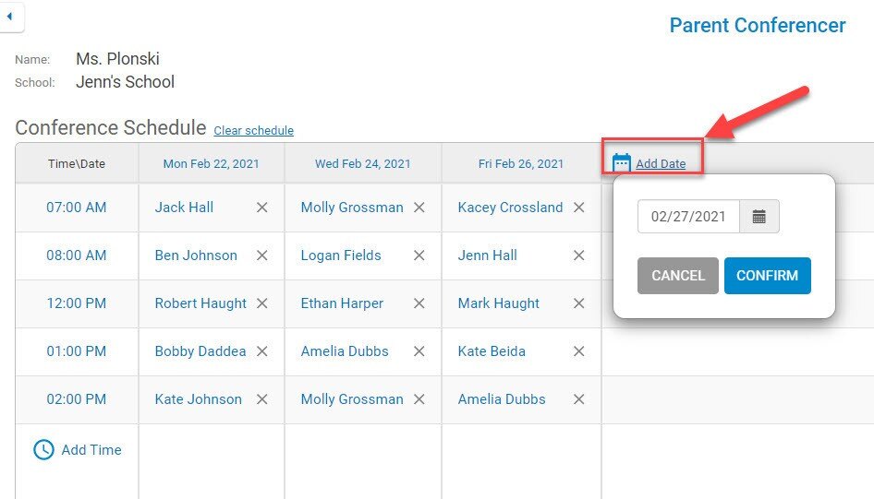Remove Jack Hall's 07:00 AM appointment

[x=262, y=208]
